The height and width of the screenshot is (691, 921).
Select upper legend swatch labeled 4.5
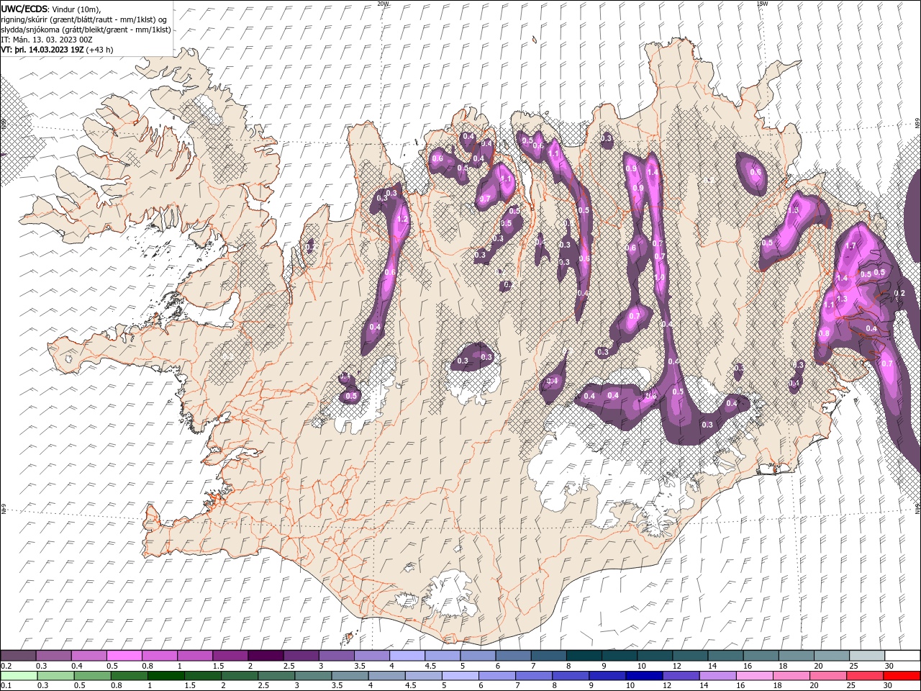point(442,656)
